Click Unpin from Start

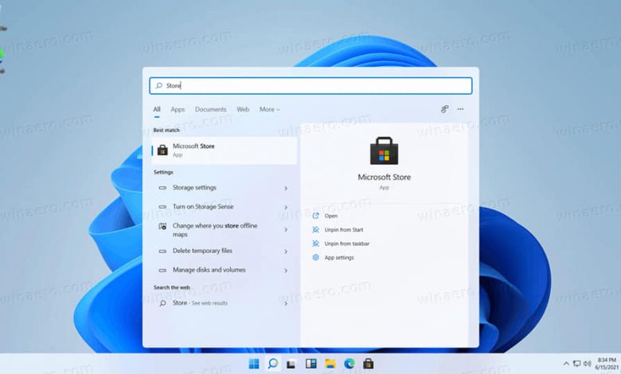344,230
